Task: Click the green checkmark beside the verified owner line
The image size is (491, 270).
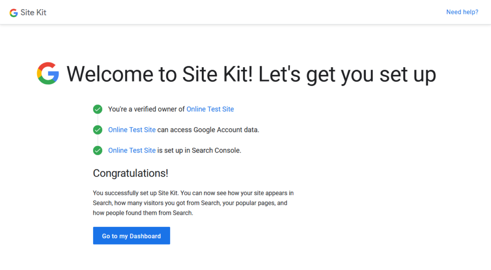Action: [98, 109]
